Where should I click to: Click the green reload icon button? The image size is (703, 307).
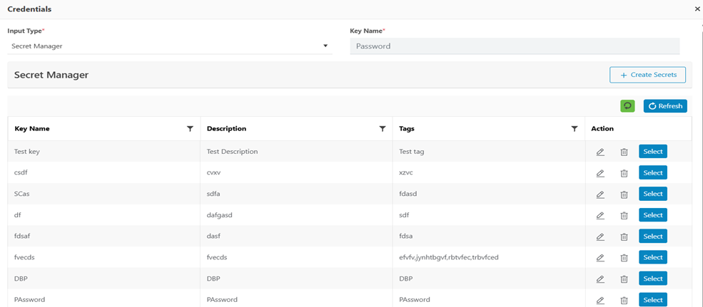click(627, 106)
